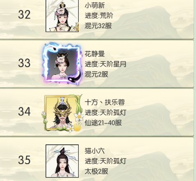Open 小萌新's avatar portrait
The height and width of the screenshot is (181, 196).
[62, 16]
